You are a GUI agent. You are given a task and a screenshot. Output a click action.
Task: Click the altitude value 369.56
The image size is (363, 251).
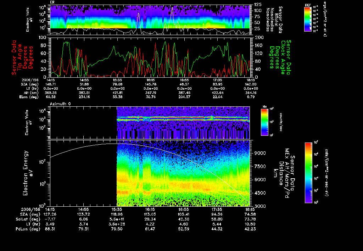click(51, 93)
